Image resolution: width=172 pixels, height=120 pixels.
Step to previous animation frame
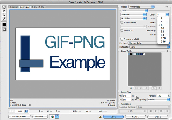[x=150, y=111]
